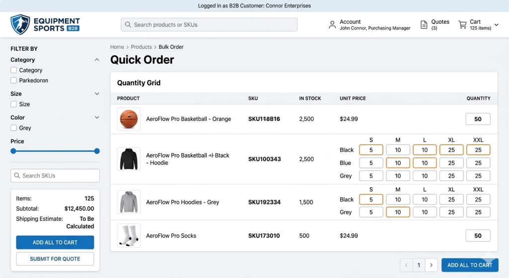The image size is (509, 278).
Task: Open the Account user icon
Action: tap(332, 25)
